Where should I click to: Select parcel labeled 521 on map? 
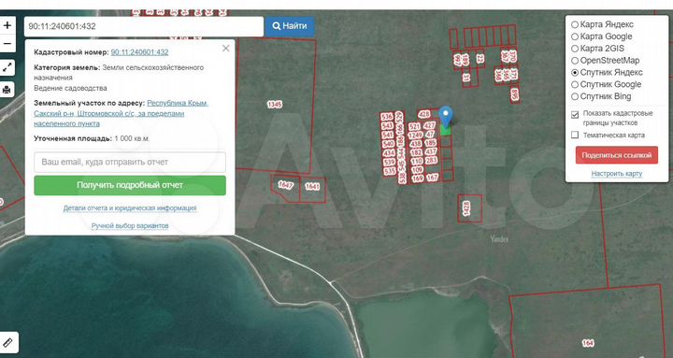click(415, 126)
